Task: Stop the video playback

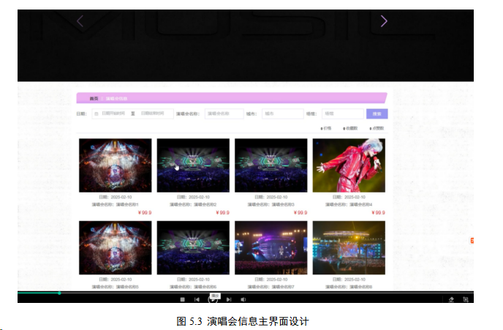Action: (183, 299)
